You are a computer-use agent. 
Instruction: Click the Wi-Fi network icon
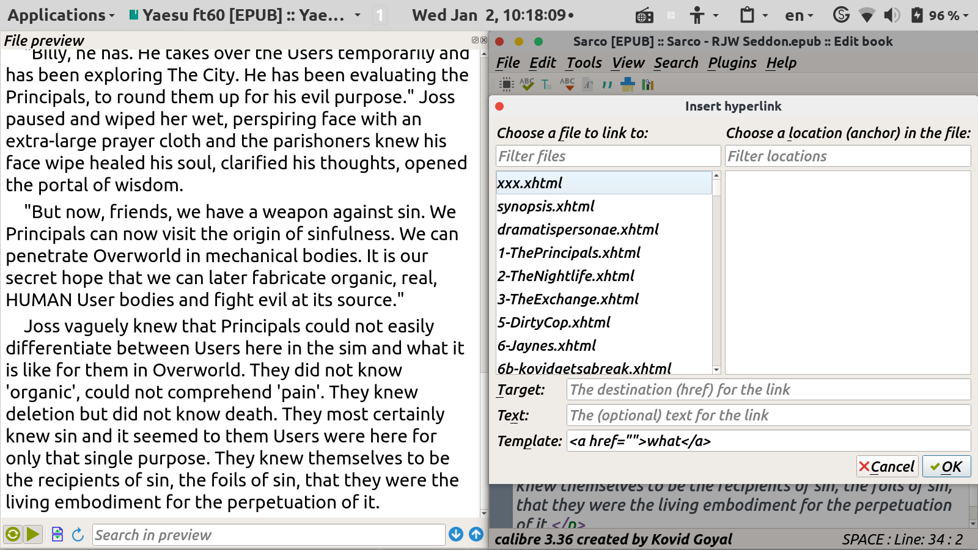pos(867,15)
